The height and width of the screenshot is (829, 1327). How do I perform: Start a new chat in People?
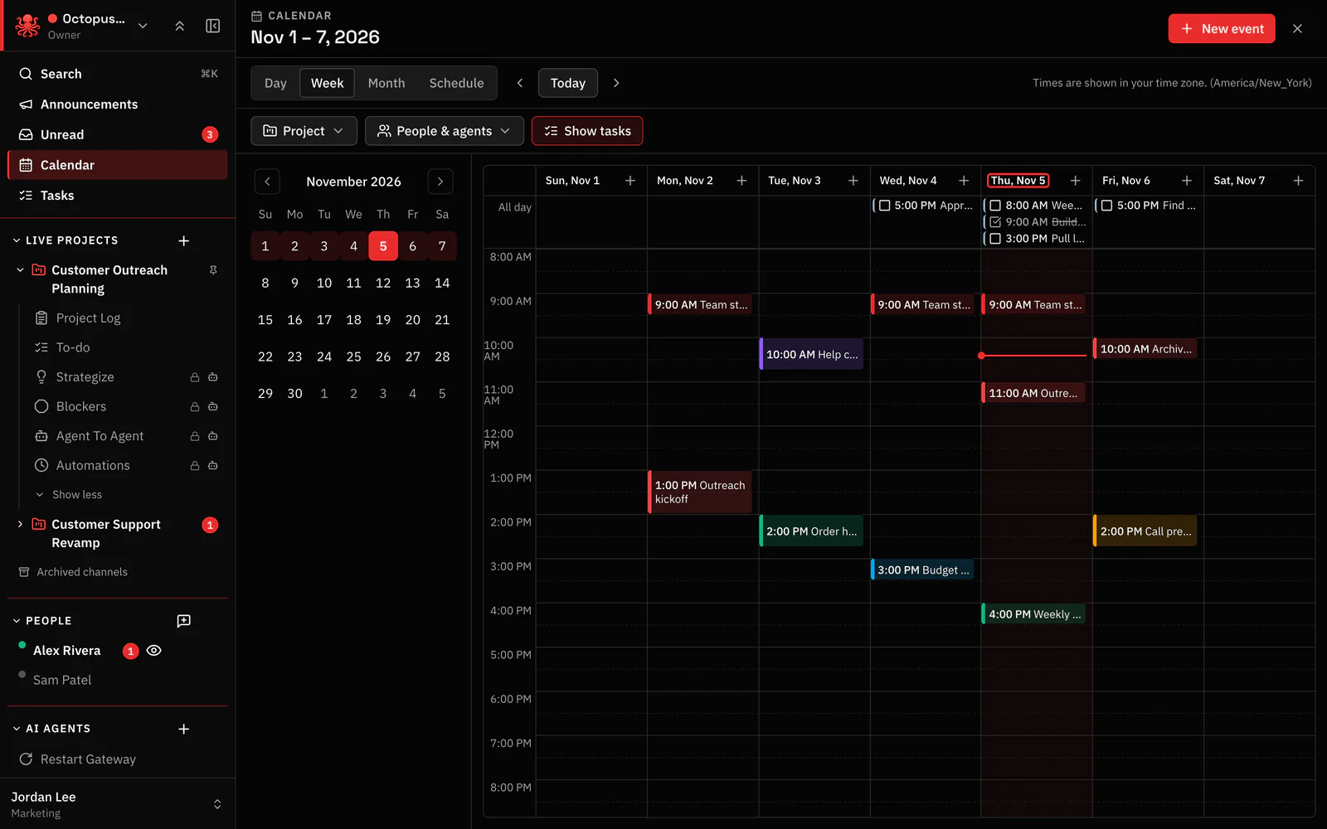(184, 621)
